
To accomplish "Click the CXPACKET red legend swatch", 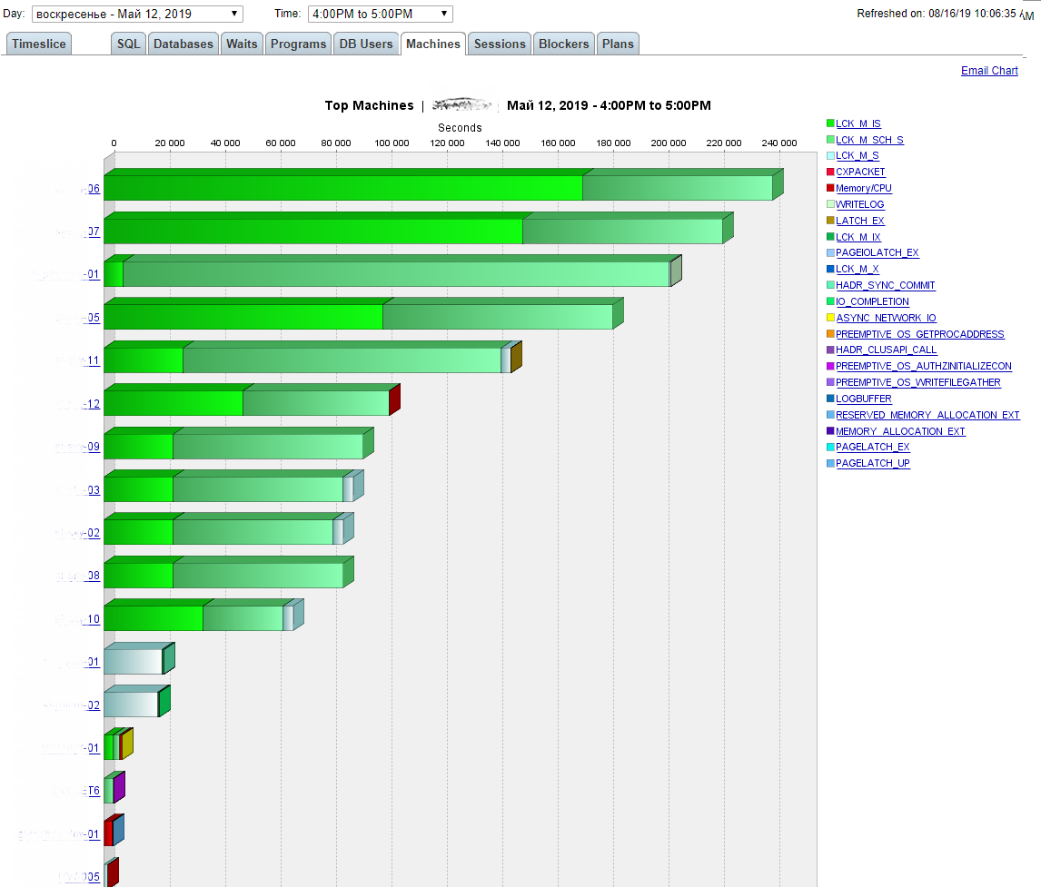I will (830, 172).
